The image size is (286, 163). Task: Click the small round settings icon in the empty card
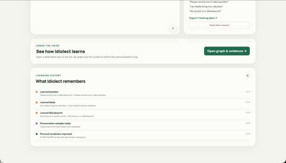173,28
